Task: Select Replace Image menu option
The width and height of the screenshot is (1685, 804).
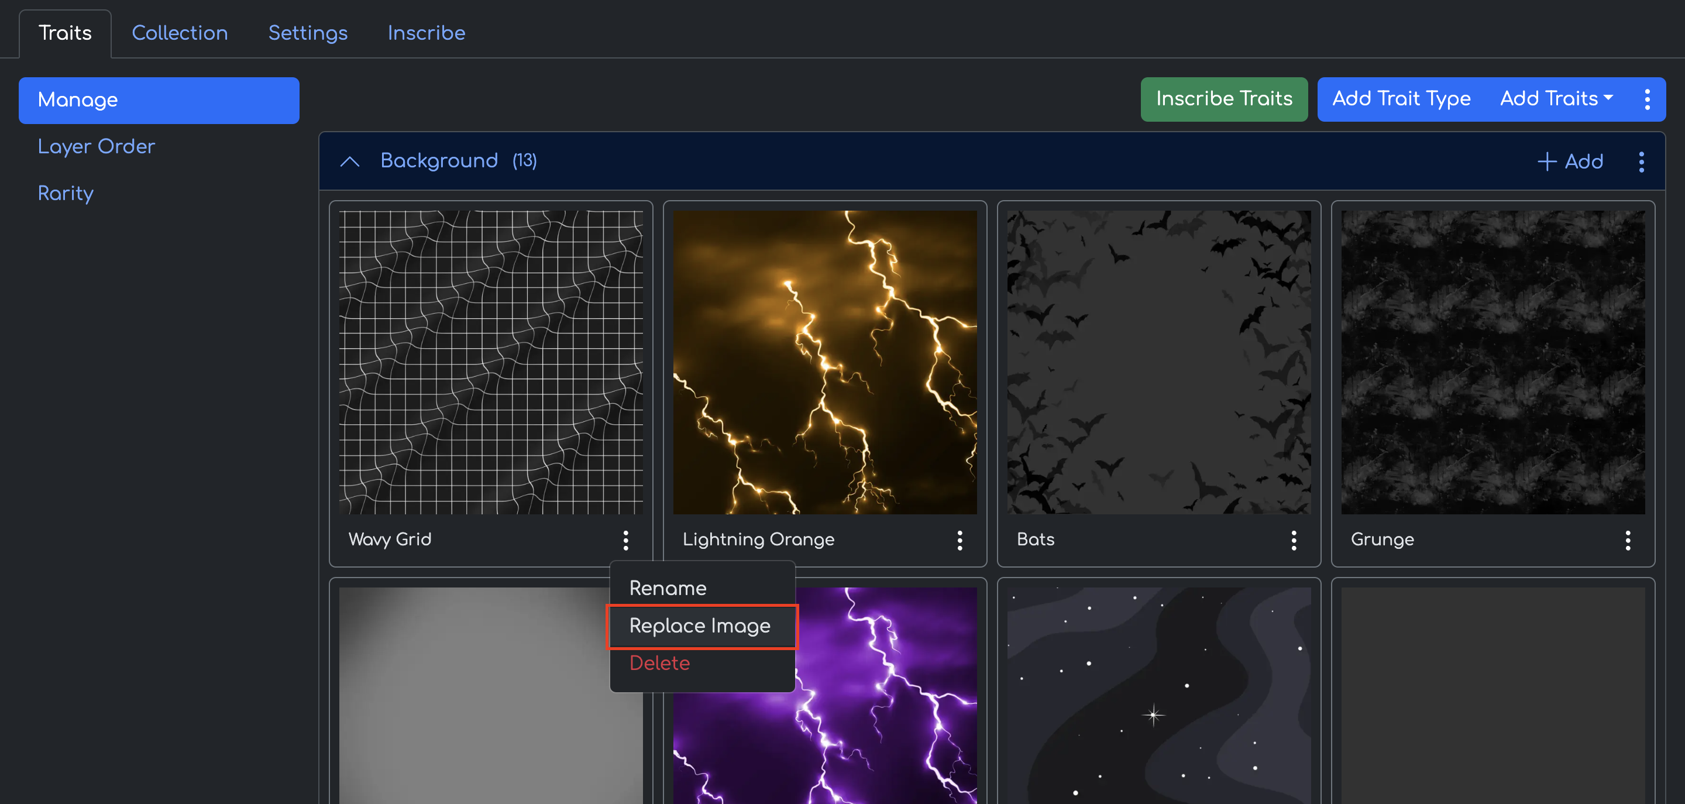Action: tap(699, 626)
